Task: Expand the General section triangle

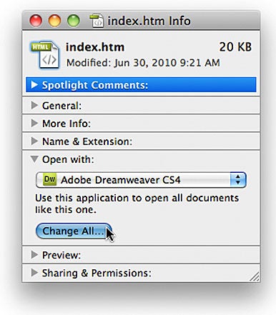Action: (34, 105)
